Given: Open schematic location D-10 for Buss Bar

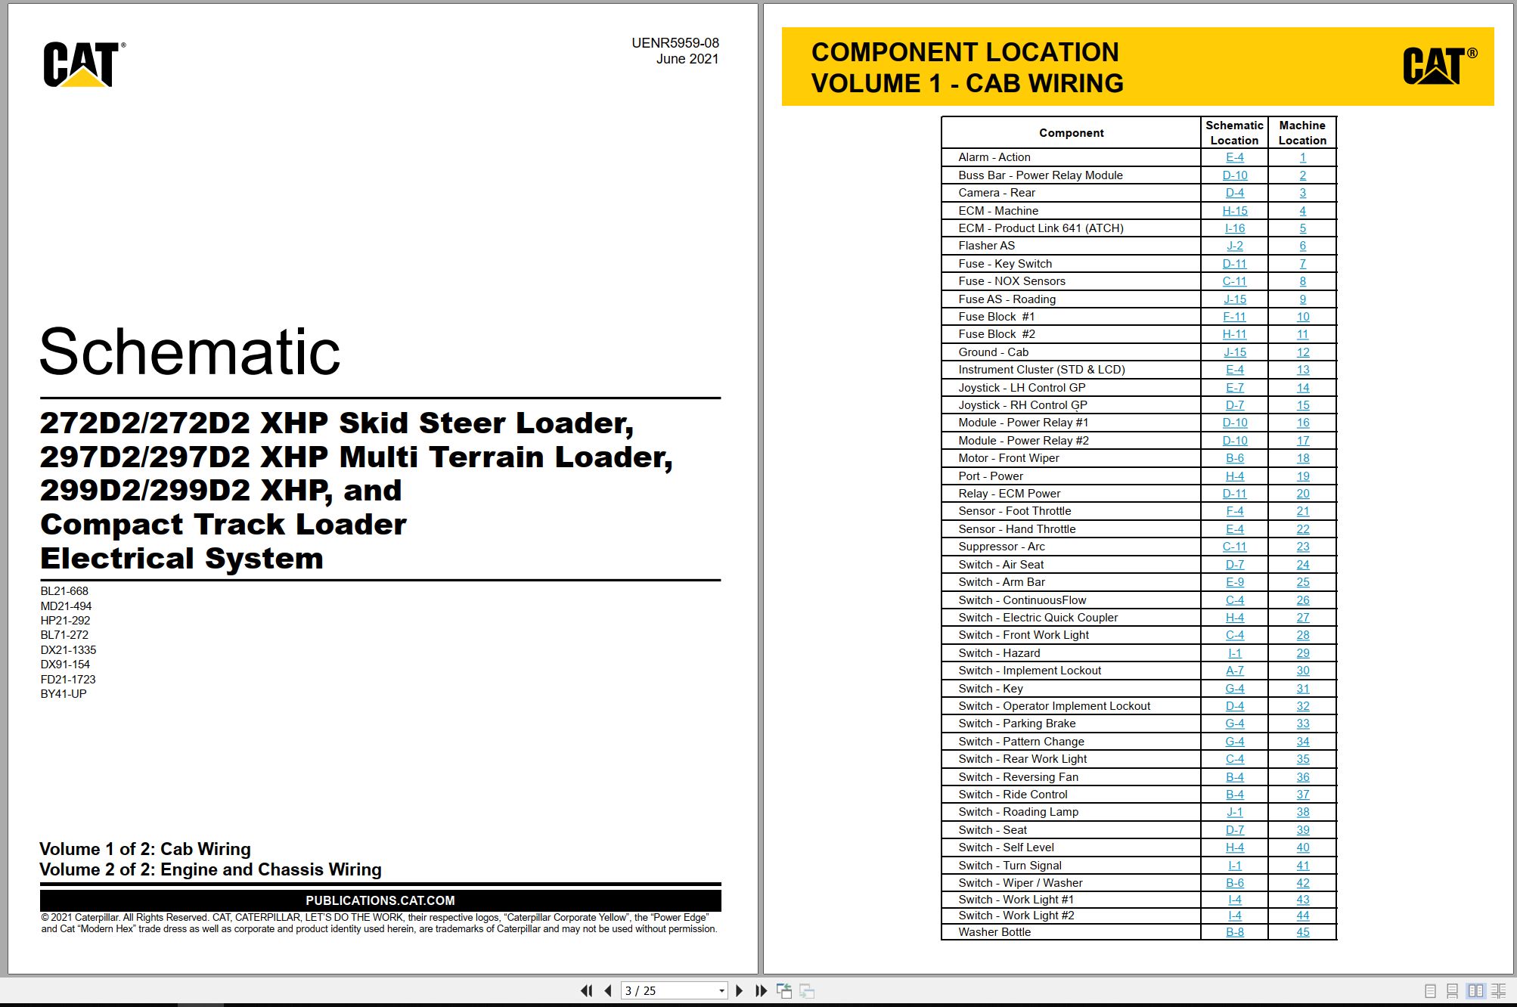Looking at the screenshot, I should tap(1234, 175).
